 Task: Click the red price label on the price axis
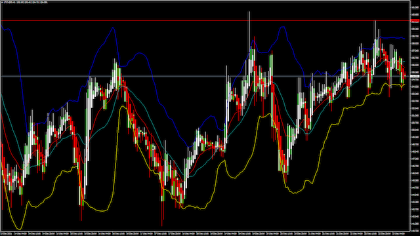(x=415, y=20)
